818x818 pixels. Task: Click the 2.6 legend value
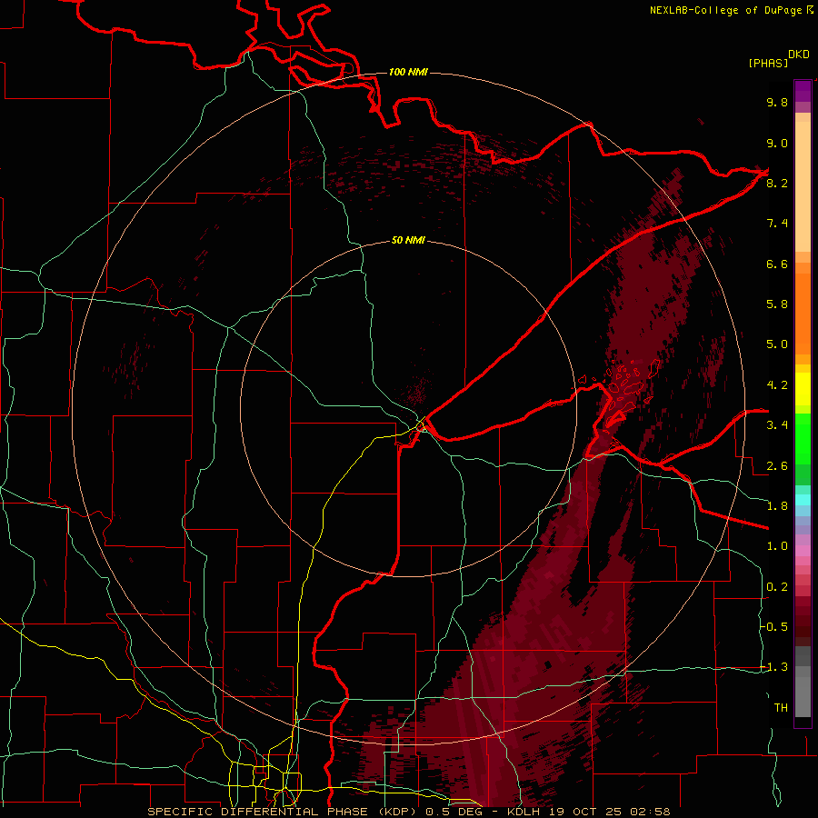(777, 466)
